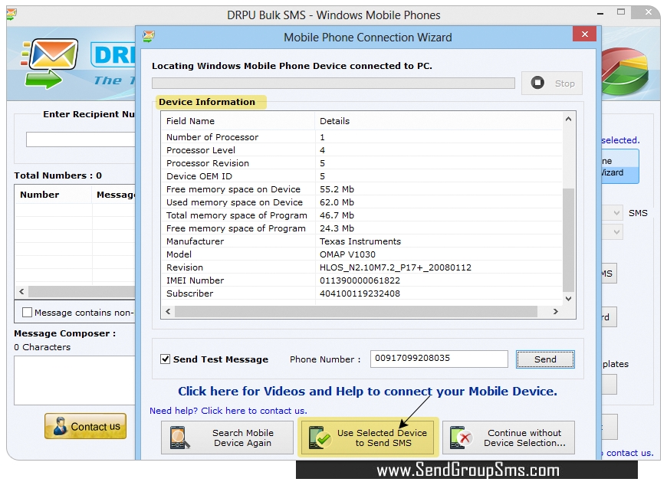Click Need help contact us link in wizard
Viewport: 667px width, 482px height.
(x=228, y=411)
